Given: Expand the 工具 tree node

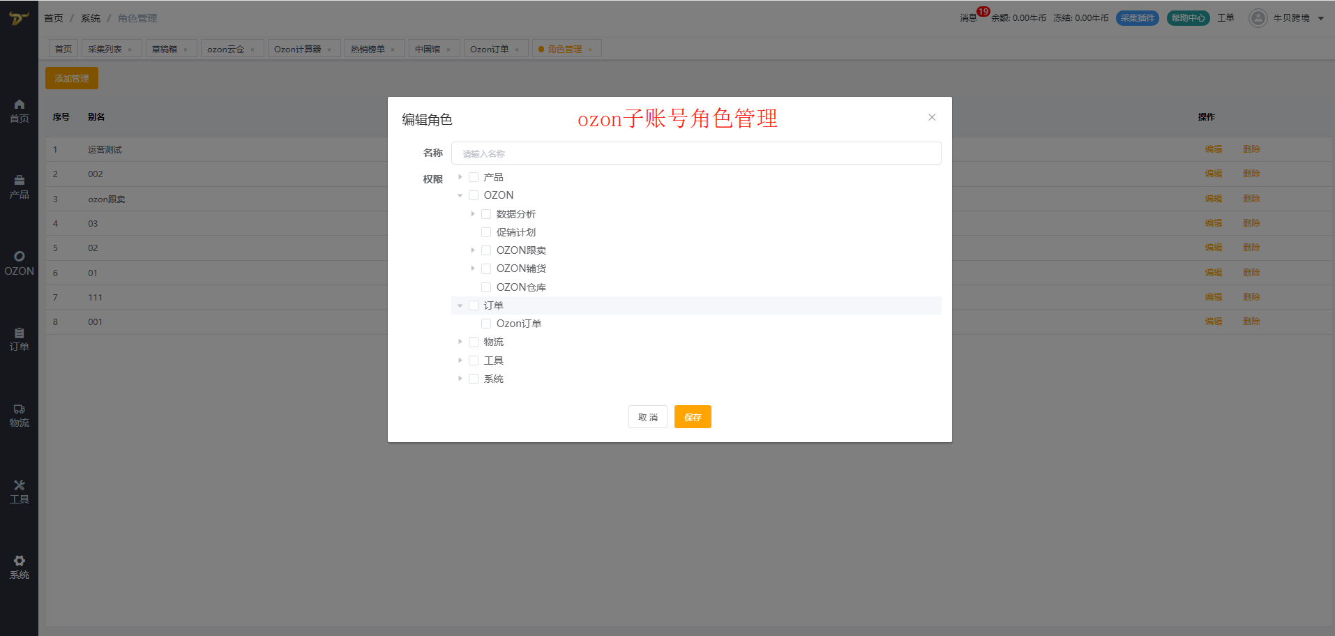Looking at the screenshot, I should coord(460,361).
